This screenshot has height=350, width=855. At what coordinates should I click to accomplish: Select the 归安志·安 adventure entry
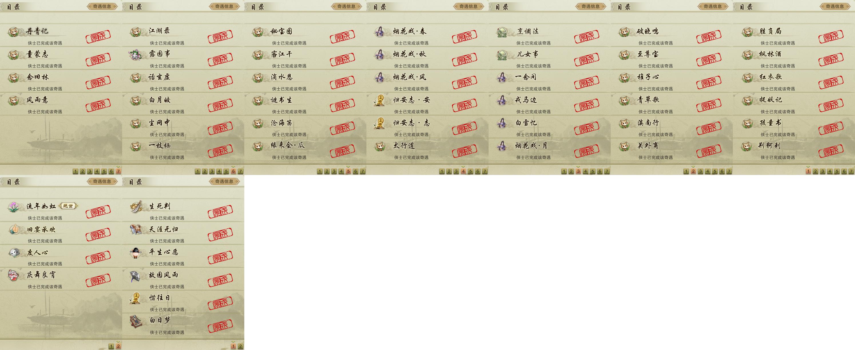tap(427, 104)
